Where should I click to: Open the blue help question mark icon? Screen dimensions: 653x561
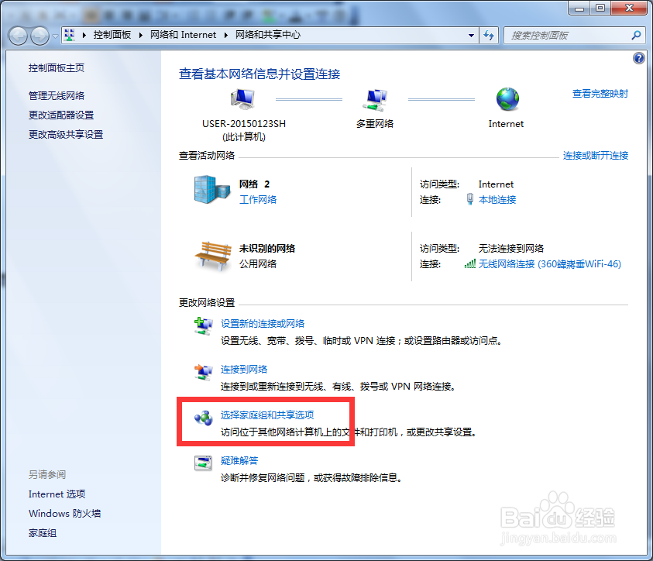(638, 57)
